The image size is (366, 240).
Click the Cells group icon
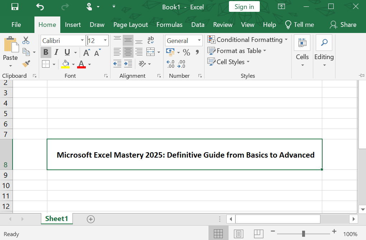point(302,43)
